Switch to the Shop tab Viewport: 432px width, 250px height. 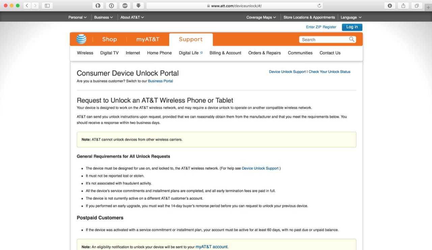109,39
